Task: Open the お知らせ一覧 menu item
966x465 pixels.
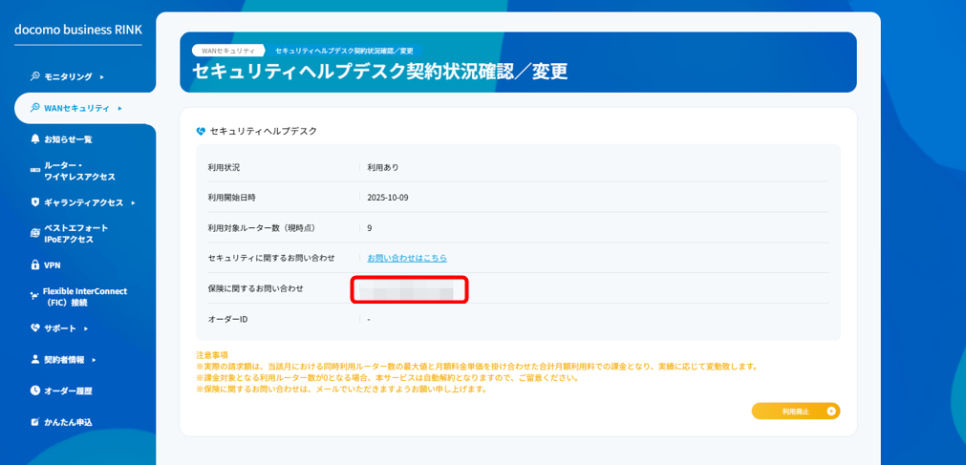Action: (68, 139)
